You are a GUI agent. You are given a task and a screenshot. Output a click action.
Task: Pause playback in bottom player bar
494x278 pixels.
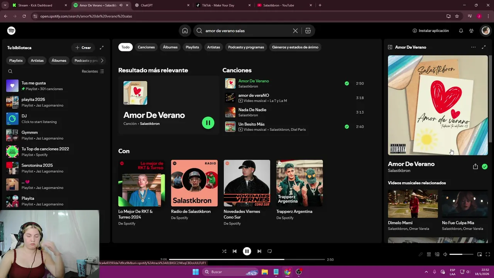click(x=247, y=251)
